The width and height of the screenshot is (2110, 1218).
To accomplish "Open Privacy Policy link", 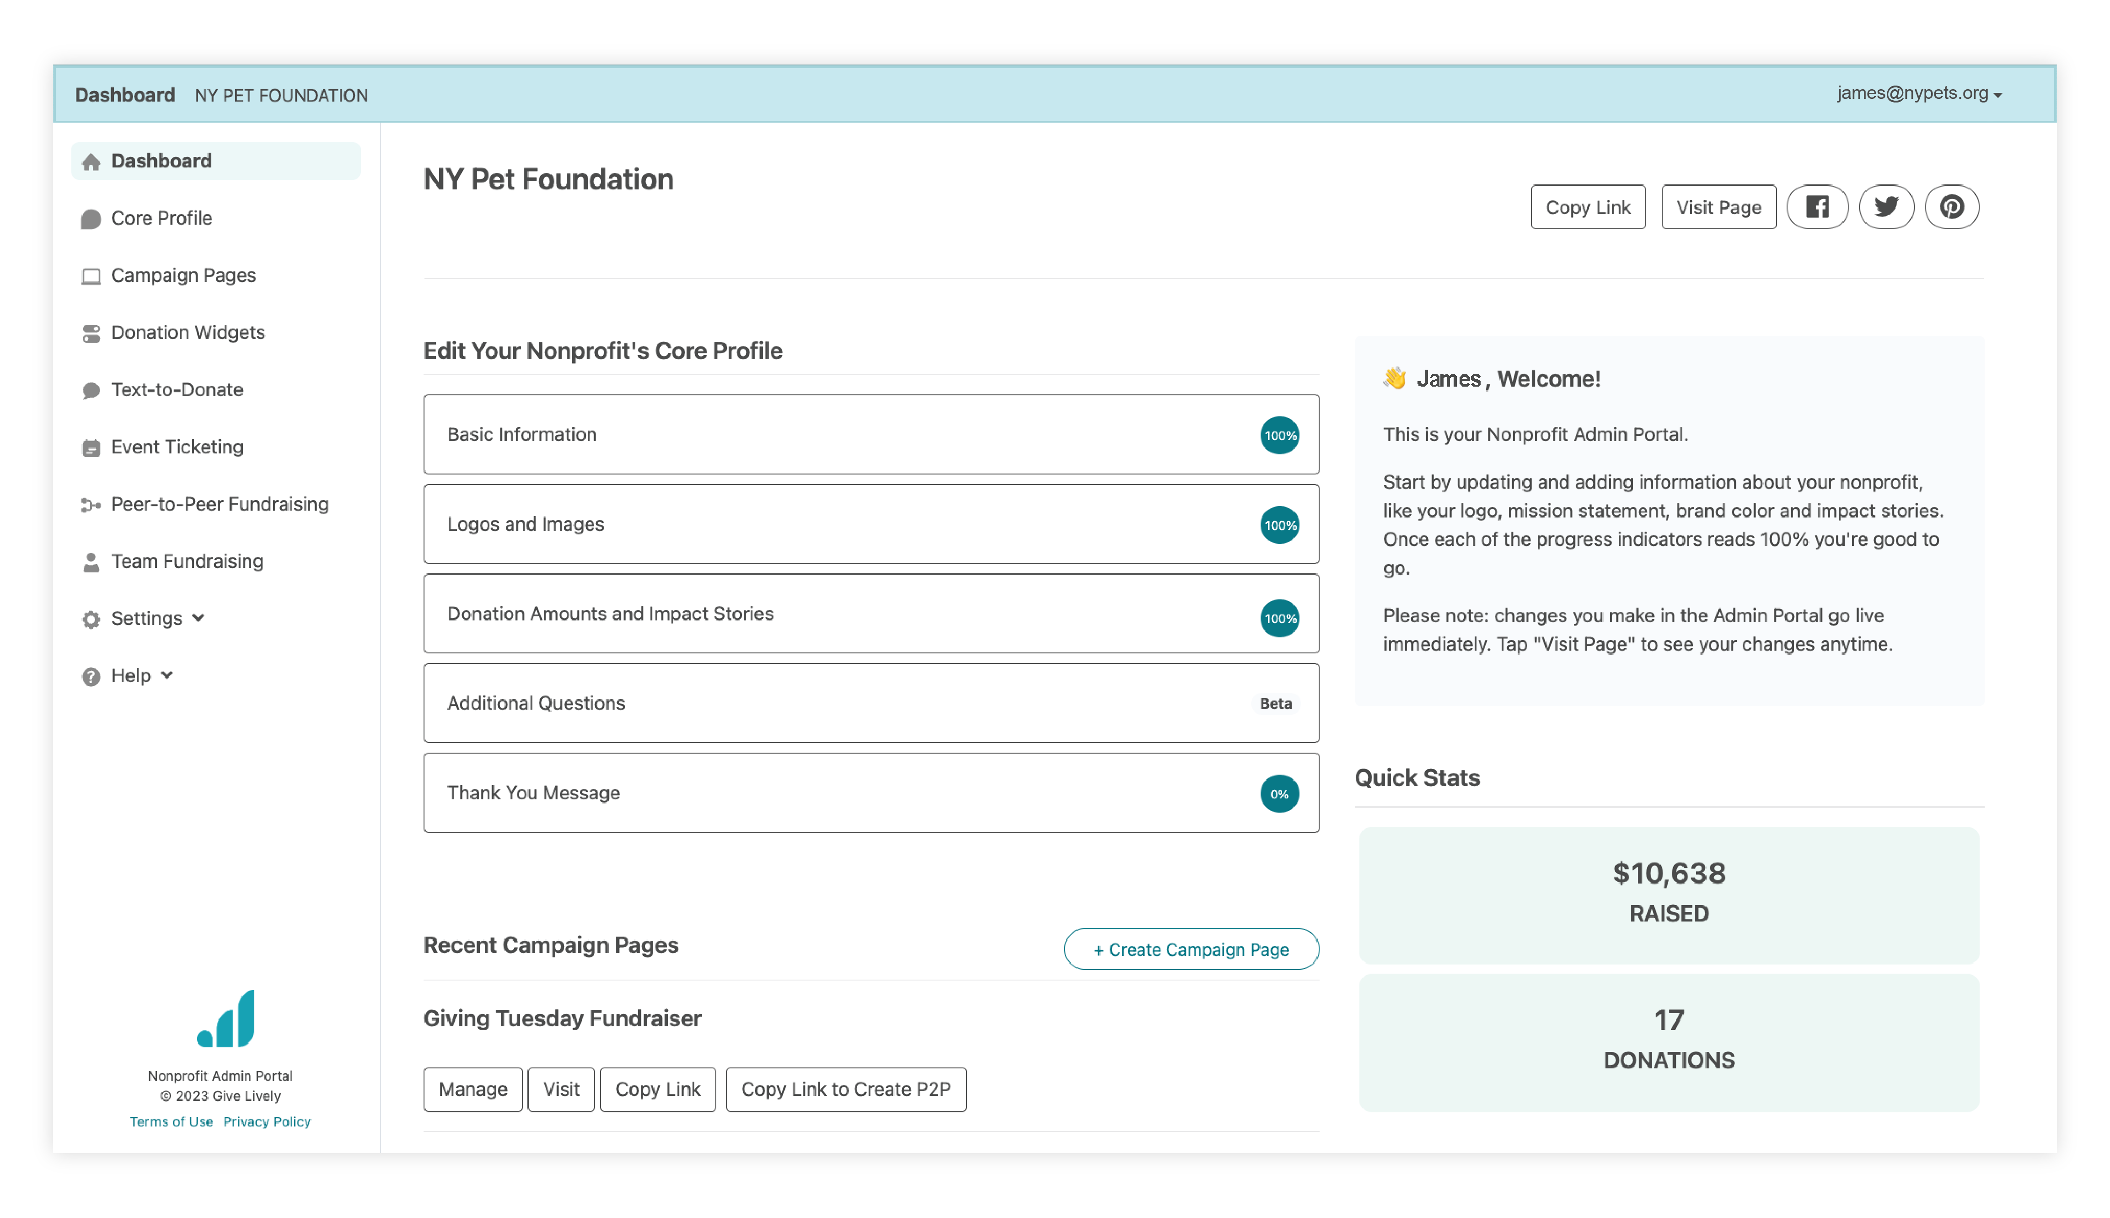I will pos(267,1121).
